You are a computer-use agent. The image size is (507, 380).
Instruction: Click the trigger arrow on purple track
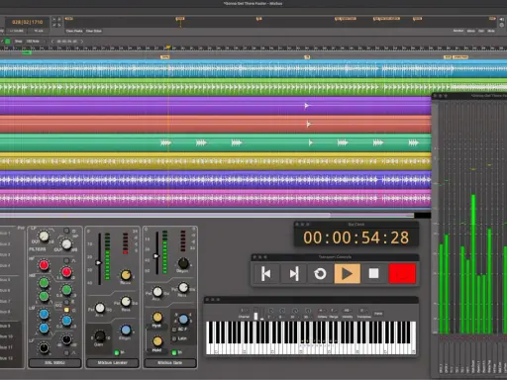307,106
